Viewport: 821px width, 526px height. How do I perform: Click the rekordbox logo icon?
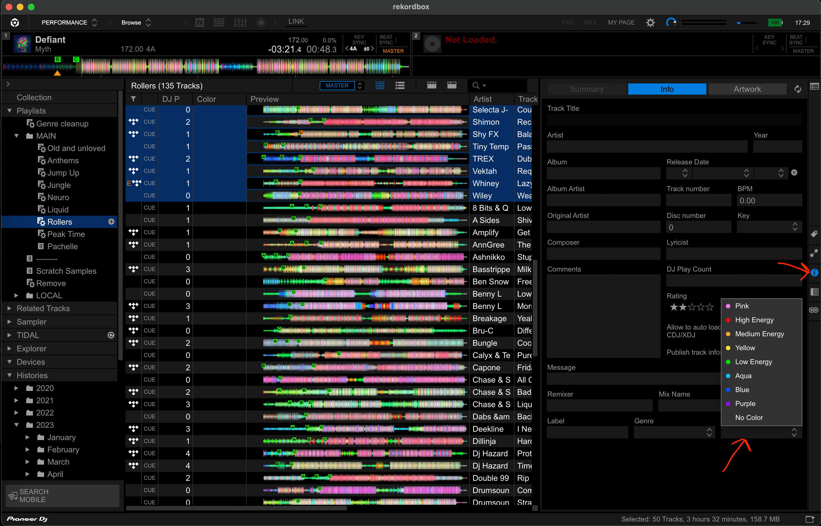[x=15, y=23]
